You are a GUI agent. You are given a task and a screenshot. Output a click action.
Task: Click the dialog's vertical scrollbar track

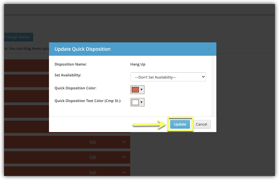pyautogui.click(x=214, y=86)
